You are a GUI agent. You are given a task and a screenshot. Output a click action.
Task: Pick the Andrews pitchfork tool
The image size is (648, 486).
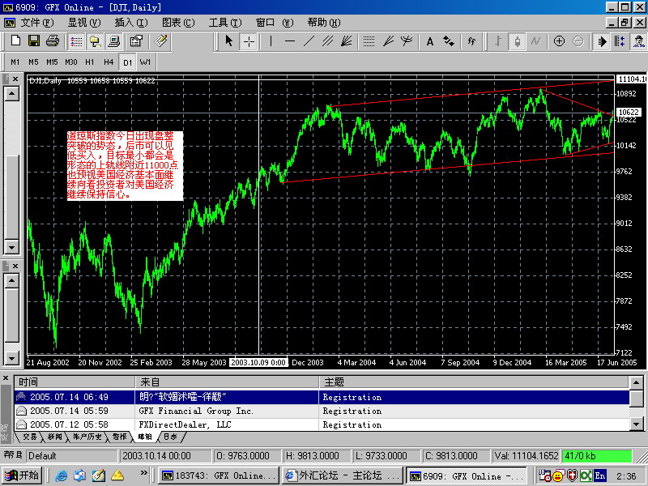tap(407, 41)
